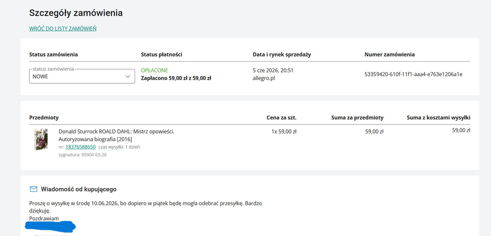This screenshot has width=491, height=236.
Task: Go back via WRÓĆ DO LISTY ZAMÓWIEŃ link
Action: coord(62,29)
